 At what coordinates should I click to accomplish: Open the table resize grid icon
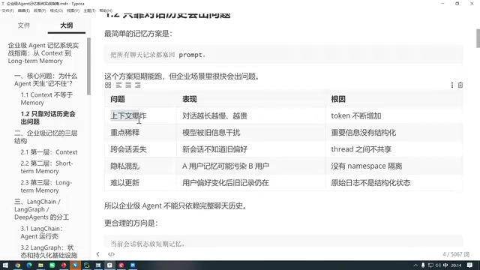(108, 85)
